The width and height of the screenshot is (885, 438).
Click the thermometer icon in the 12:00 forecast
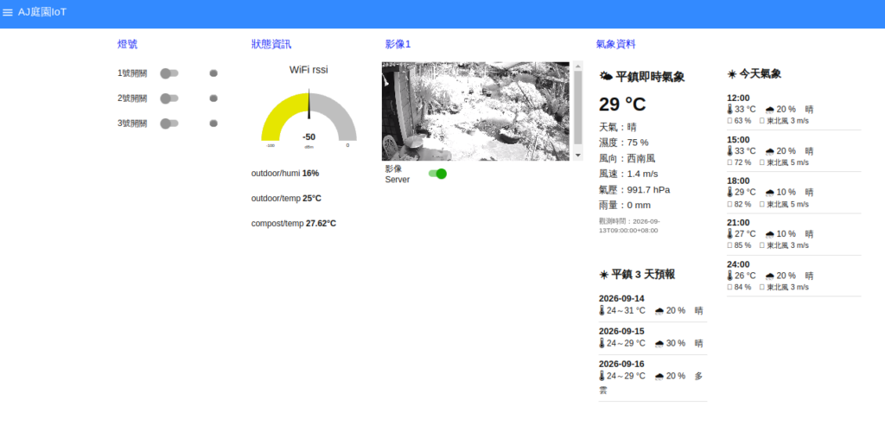pos(729,109)
